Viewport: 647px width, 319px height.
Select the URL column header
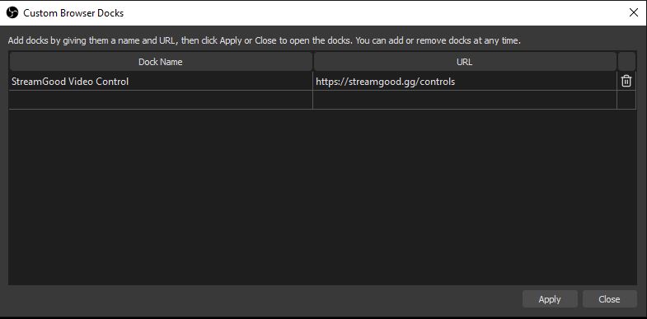465,62
